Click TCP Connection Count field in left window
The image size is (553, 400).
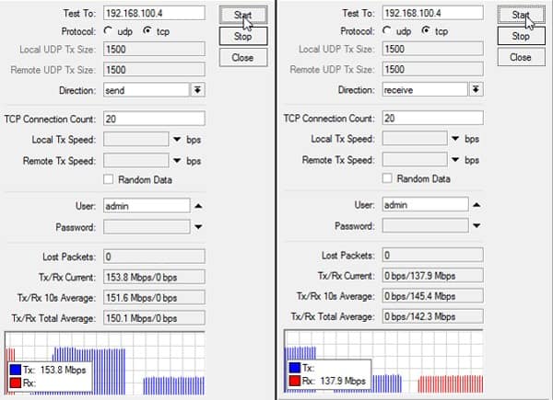[x=154, y=119]
